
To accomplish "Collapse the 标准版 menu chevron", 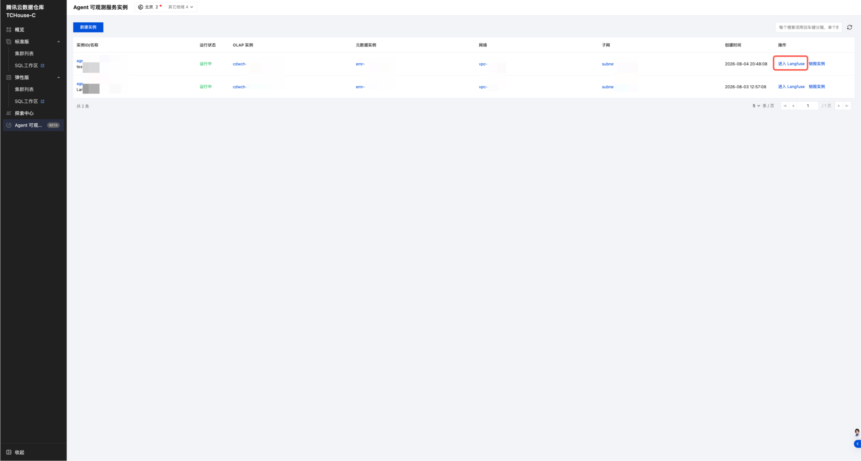I will pyautogui.click(x=59, y=42).
